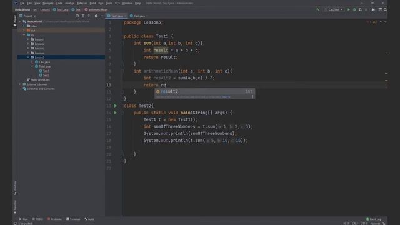The width and height of the screenshot is (400, 225).
Task: Open the Terminal tool window button
Action: coord(73,219)
